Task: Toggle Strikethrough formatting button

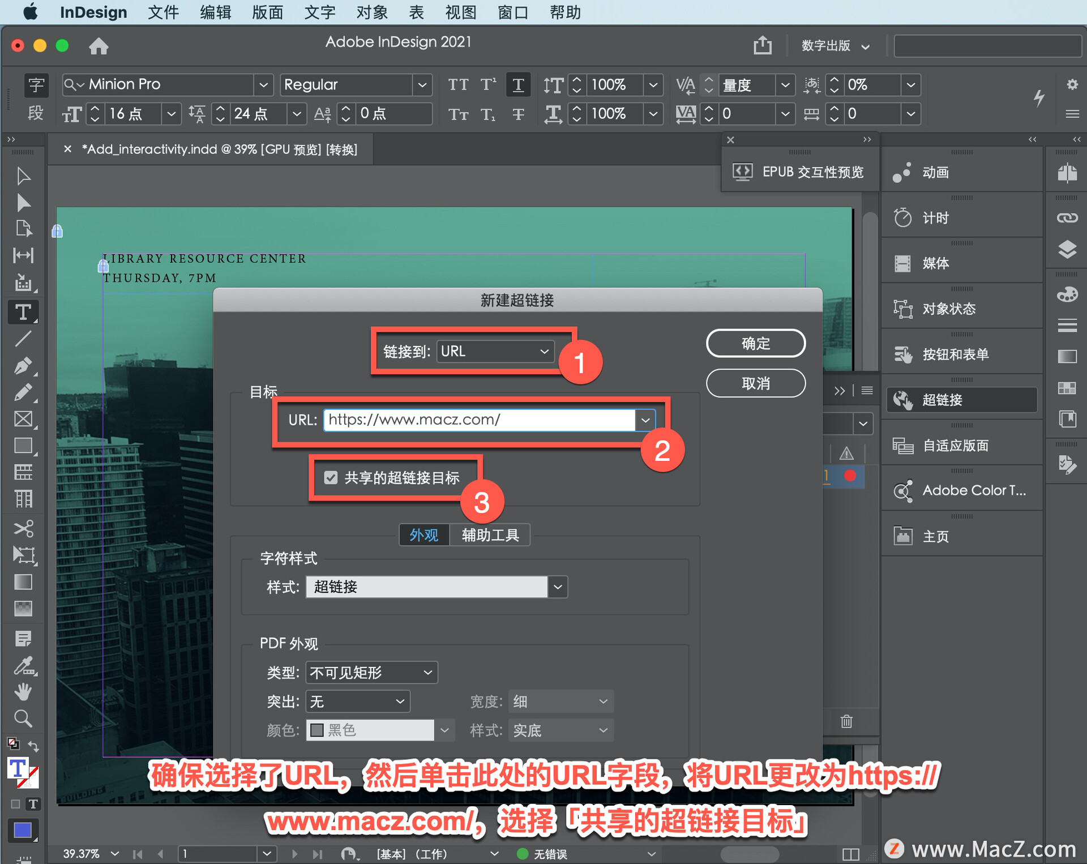Action: click(x=518, y=114)
